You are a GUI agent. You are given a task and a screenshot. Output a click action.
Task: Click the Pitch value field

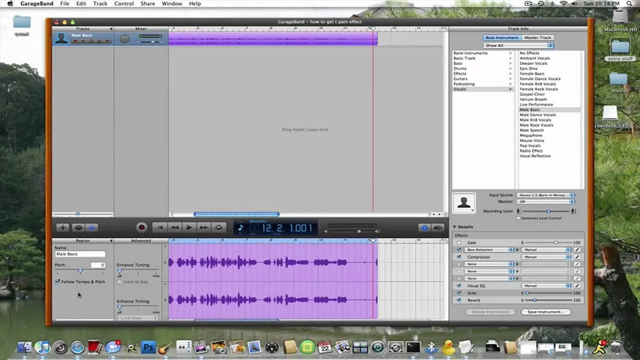[x=98, y=265]
